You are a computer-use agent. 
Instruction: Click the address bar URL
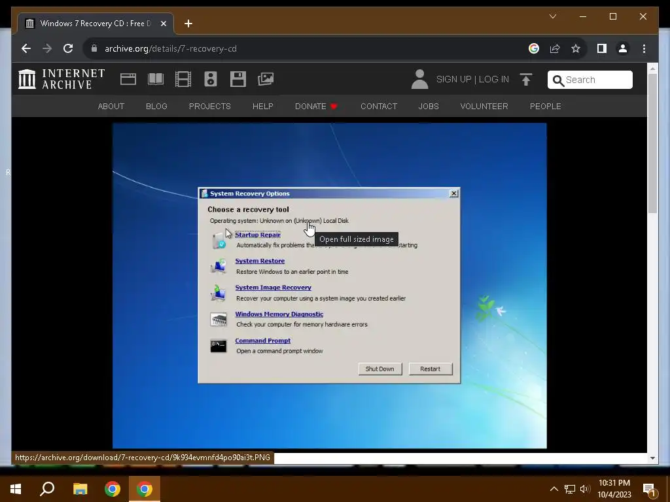click(171, 48)
